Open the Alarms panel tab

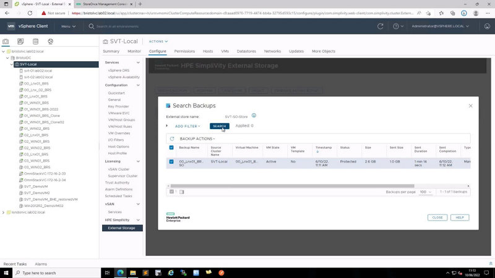(41, 264)
